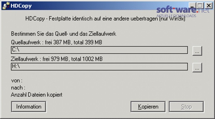The image size is (215, 119).
Task: Start copying with the Kopieren button
Action: 148,107
